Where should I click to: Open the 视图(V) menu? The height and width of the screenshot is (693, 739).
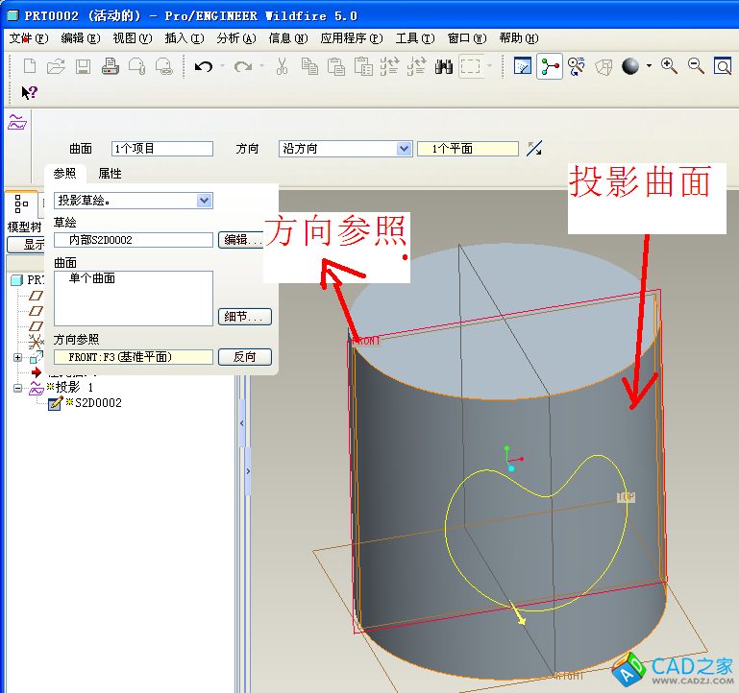(x=133, y=38)
